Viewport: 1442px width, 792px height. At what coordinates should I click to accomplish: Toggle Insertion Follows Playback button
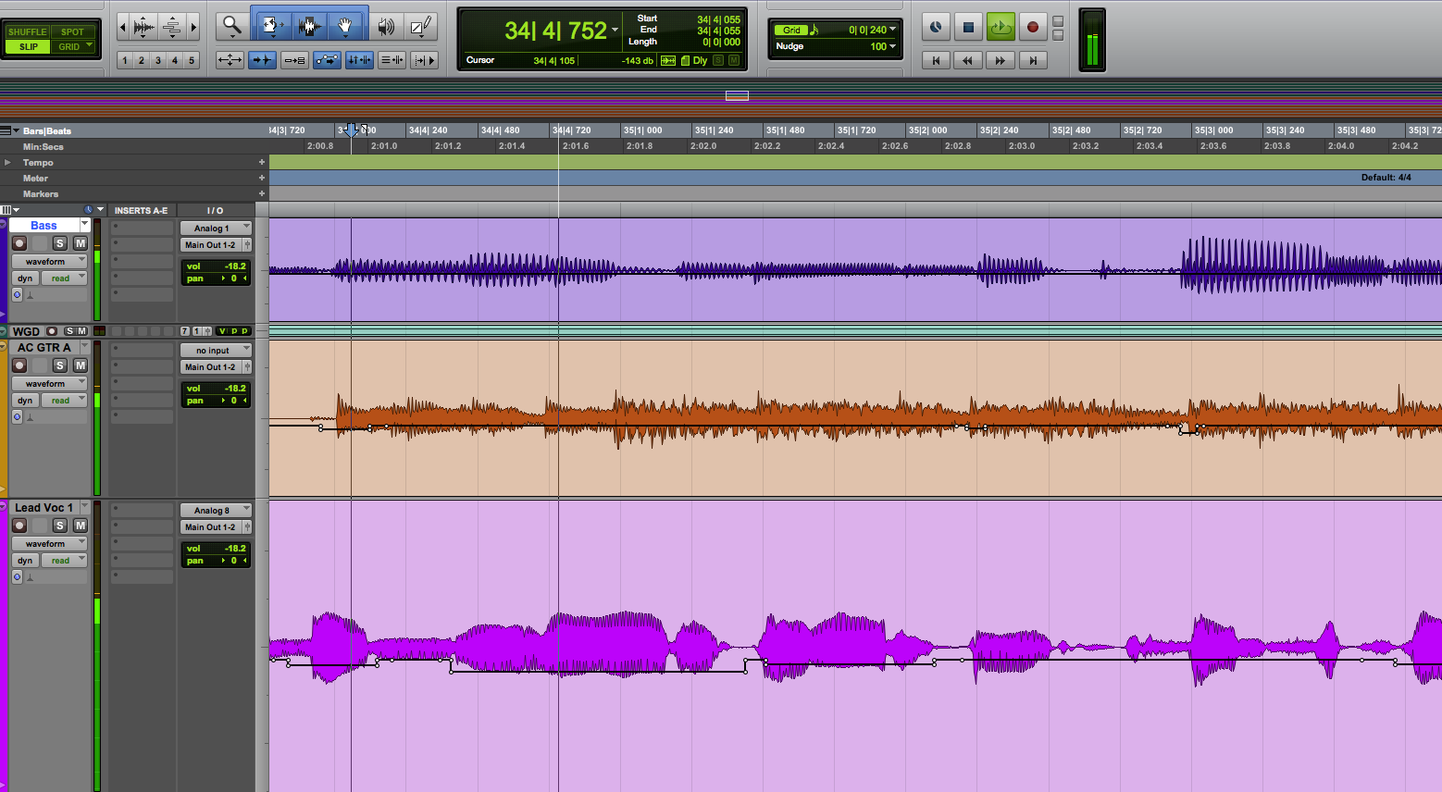424,60
